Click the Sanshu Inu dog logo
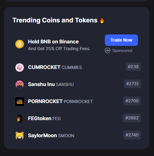Image resolution: width=154 pixels, height=156 pixels. [20, 85]
